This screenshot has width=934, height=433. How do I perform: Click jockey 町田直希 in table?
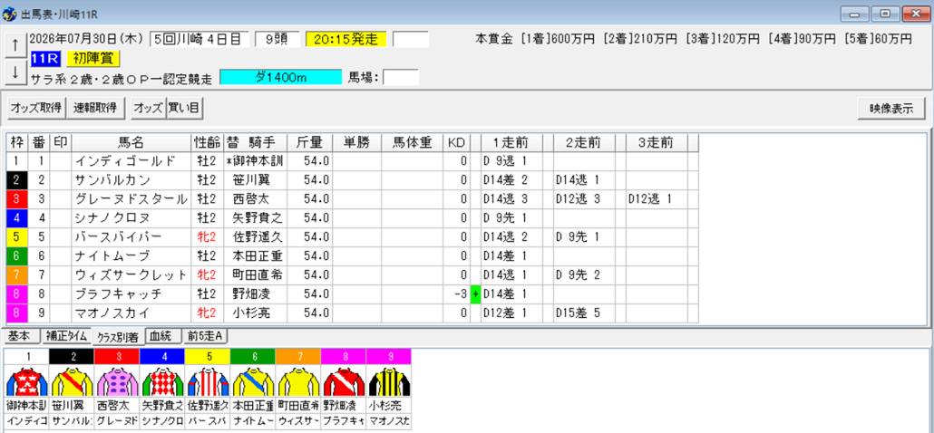258,274
